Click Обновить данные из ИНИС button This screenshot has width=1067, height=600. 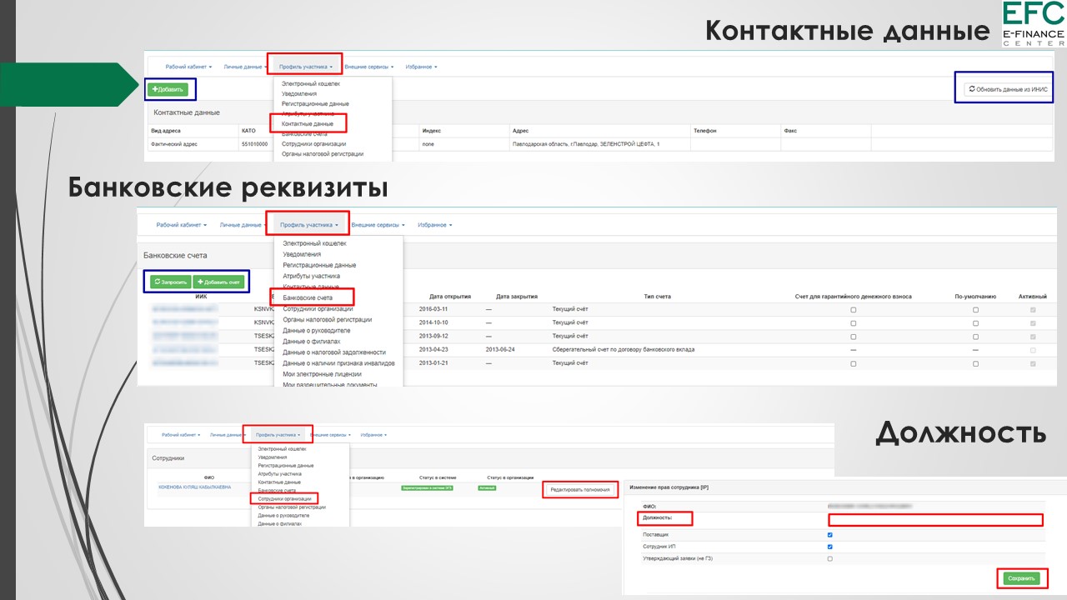[x=1009, y=88]
